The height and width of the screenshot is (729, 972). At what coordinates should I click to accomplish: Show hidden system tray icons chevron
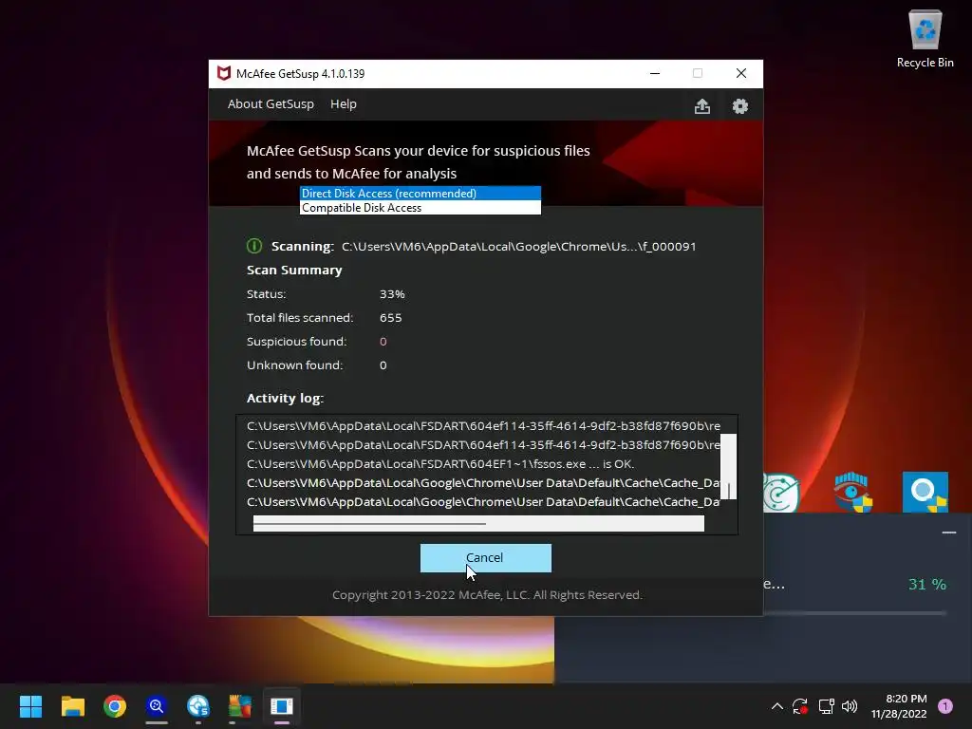click(x=776, y=706)
